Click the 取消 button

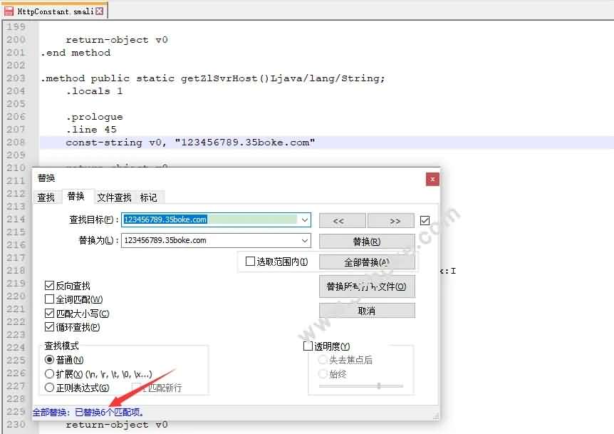(367, 311)
